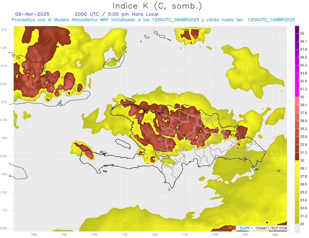Click the longitude axis label "75W"
The width and height of the screenshot is (309, 238).
click(64, 234)
